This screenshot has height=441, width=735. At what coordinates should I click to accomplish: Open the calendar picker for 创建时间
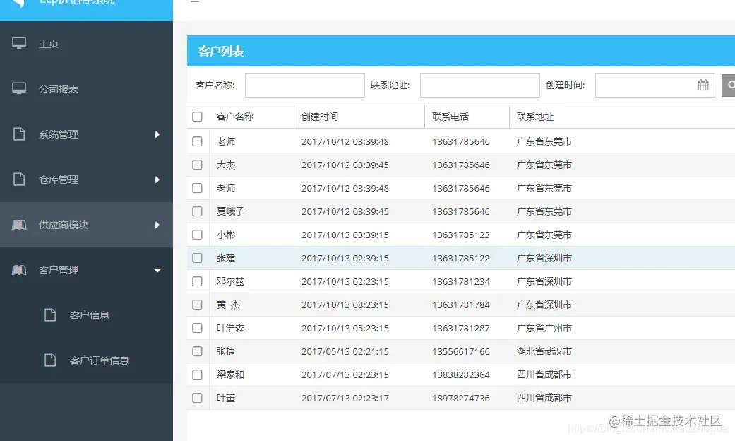(x=703, y=85)
